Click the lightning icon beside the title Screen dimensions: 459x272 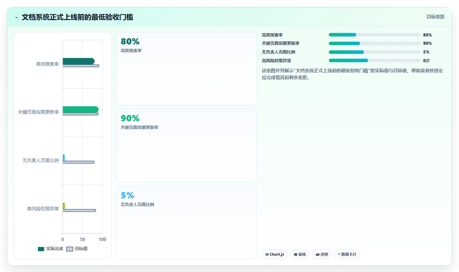(16, 17)
